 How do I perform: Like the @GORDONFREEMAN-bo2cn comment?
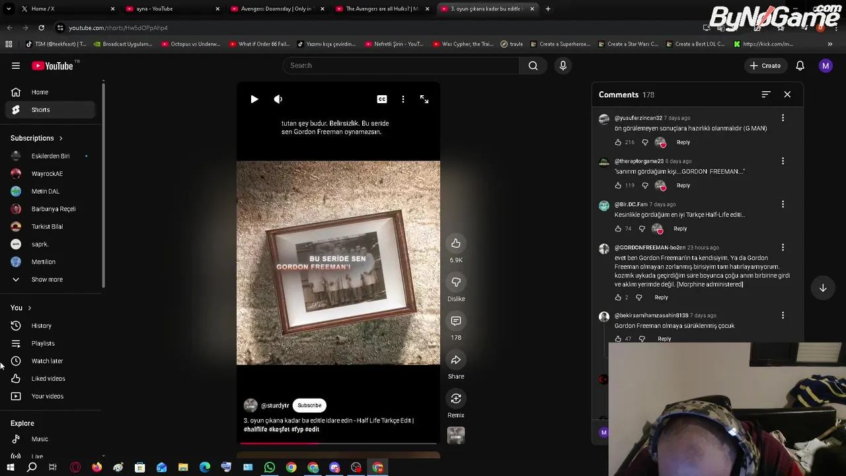618,297
